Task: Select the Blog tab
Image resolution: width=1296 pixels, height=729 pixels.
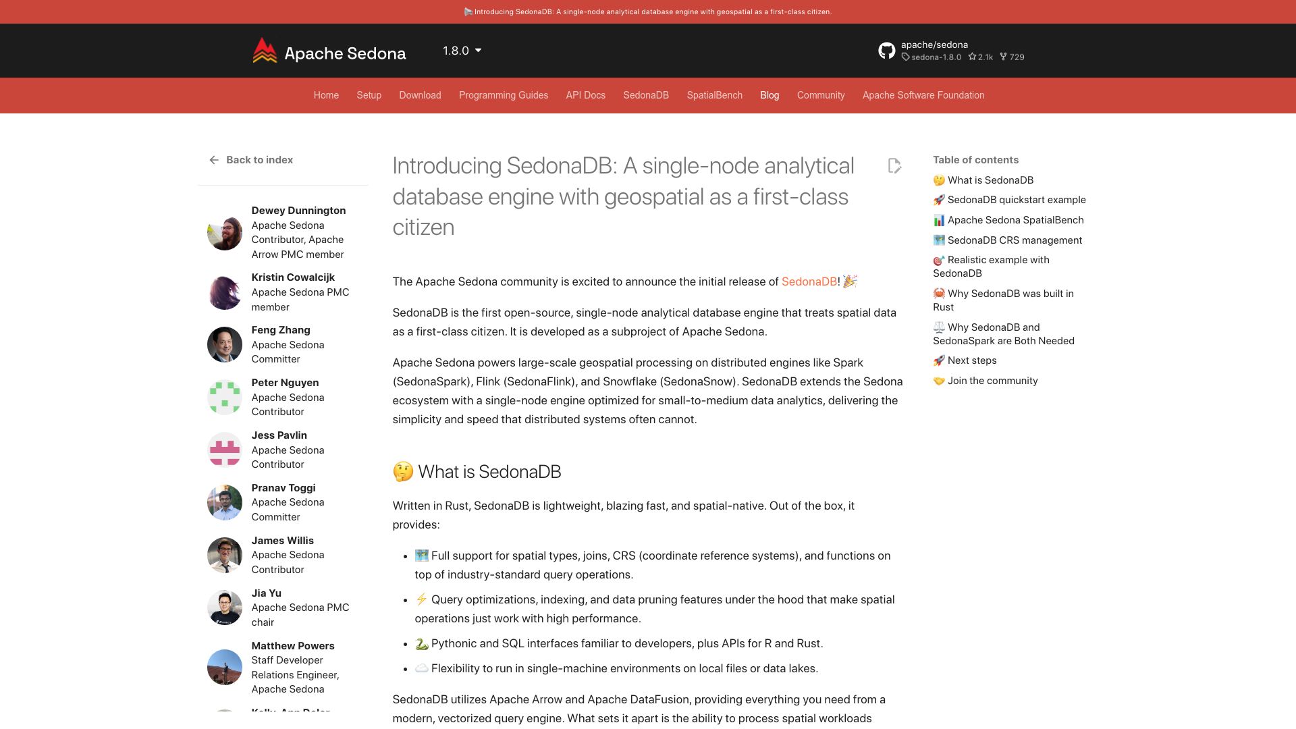Action: click(x=769, y=95)
